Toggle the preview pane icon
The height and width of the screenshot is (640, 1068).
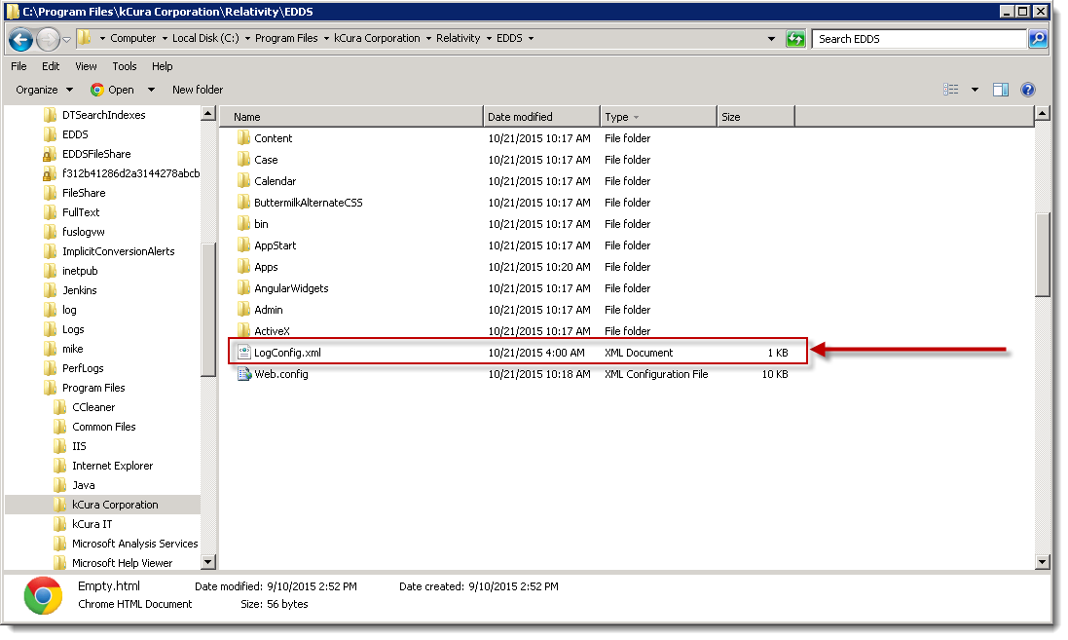point(1000,90)
